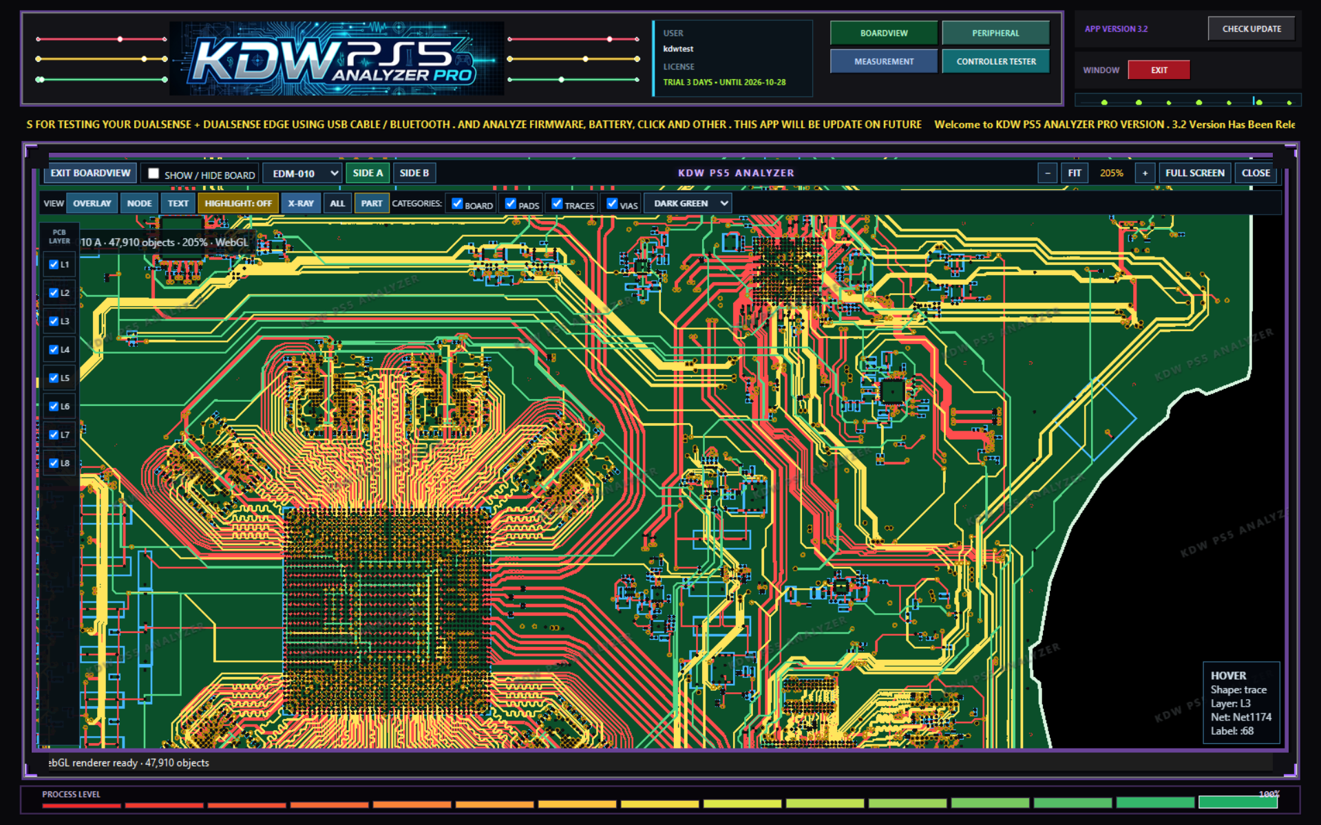Viewport: 1321px width, 825px height.
Task: Click the ALL view button
Action: [x=337, y=204]
